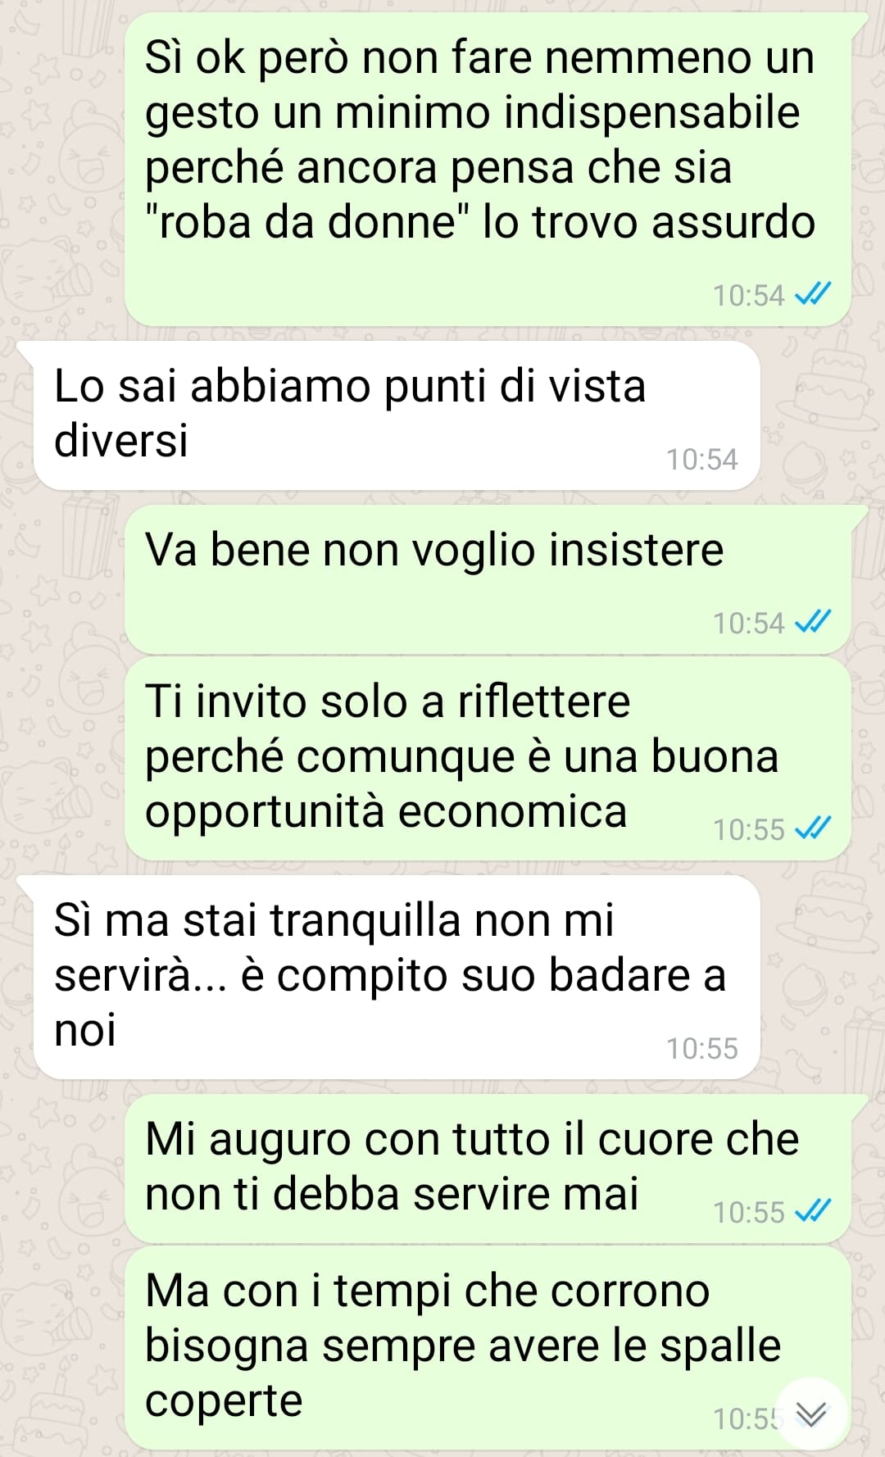Click the 10:55 timestamp on "non ti debba servire mai"
The image size is (885, 1457).
coord(748,1212)
